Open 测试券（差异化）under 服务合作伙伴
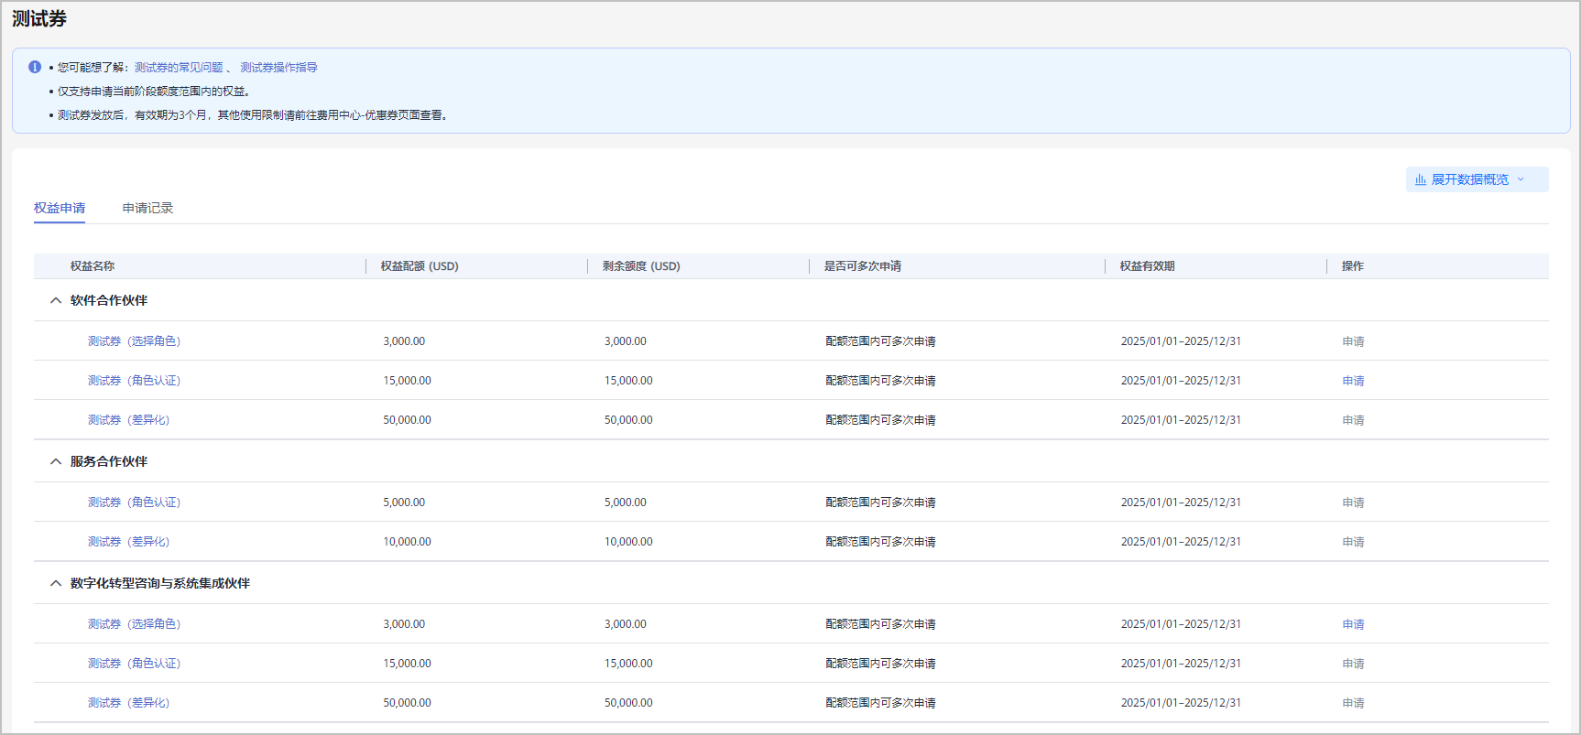Screen dimensions: 1581x735 click(x=128, y=542)
